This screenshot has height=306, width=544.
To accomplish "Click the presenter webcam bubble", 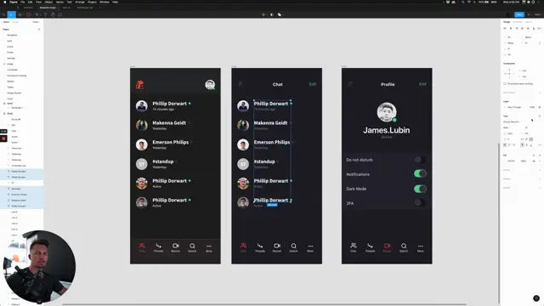I will (x=39, y=266).
